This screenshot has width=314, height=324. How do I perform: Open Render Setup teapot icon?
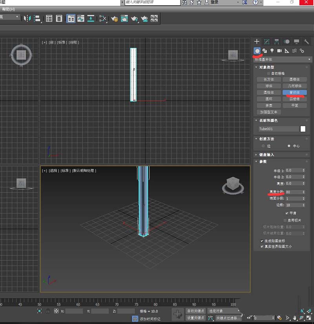[115, 18]
